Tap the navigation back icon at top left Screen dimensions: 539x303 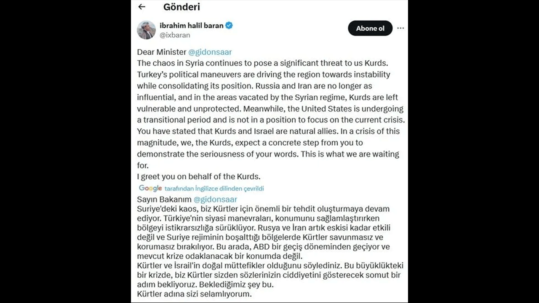point(141,7)
